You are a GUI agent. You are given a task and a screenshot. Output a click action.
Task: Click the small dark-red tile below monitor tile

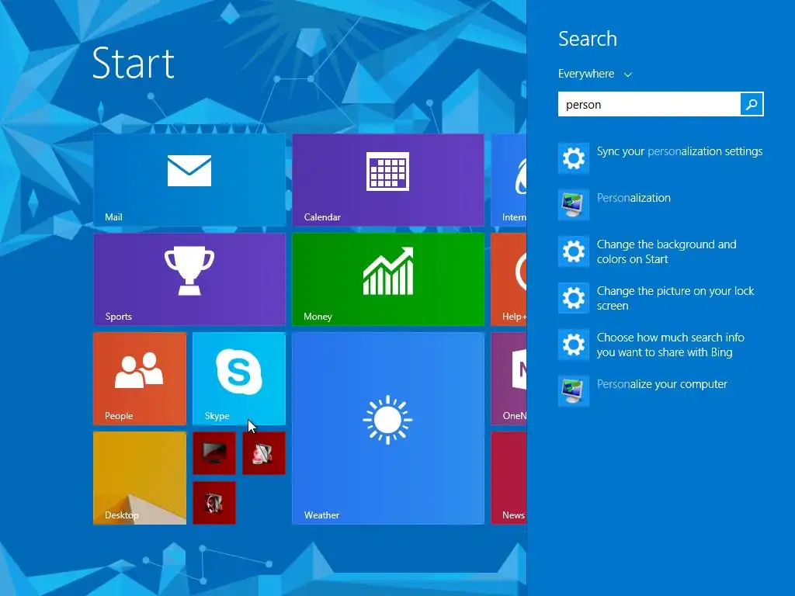[x=214, y=503]
